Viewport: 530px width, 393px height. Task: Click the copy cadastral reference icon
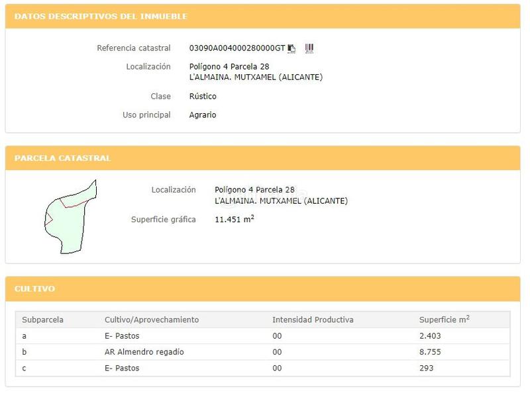click(291, 48)
